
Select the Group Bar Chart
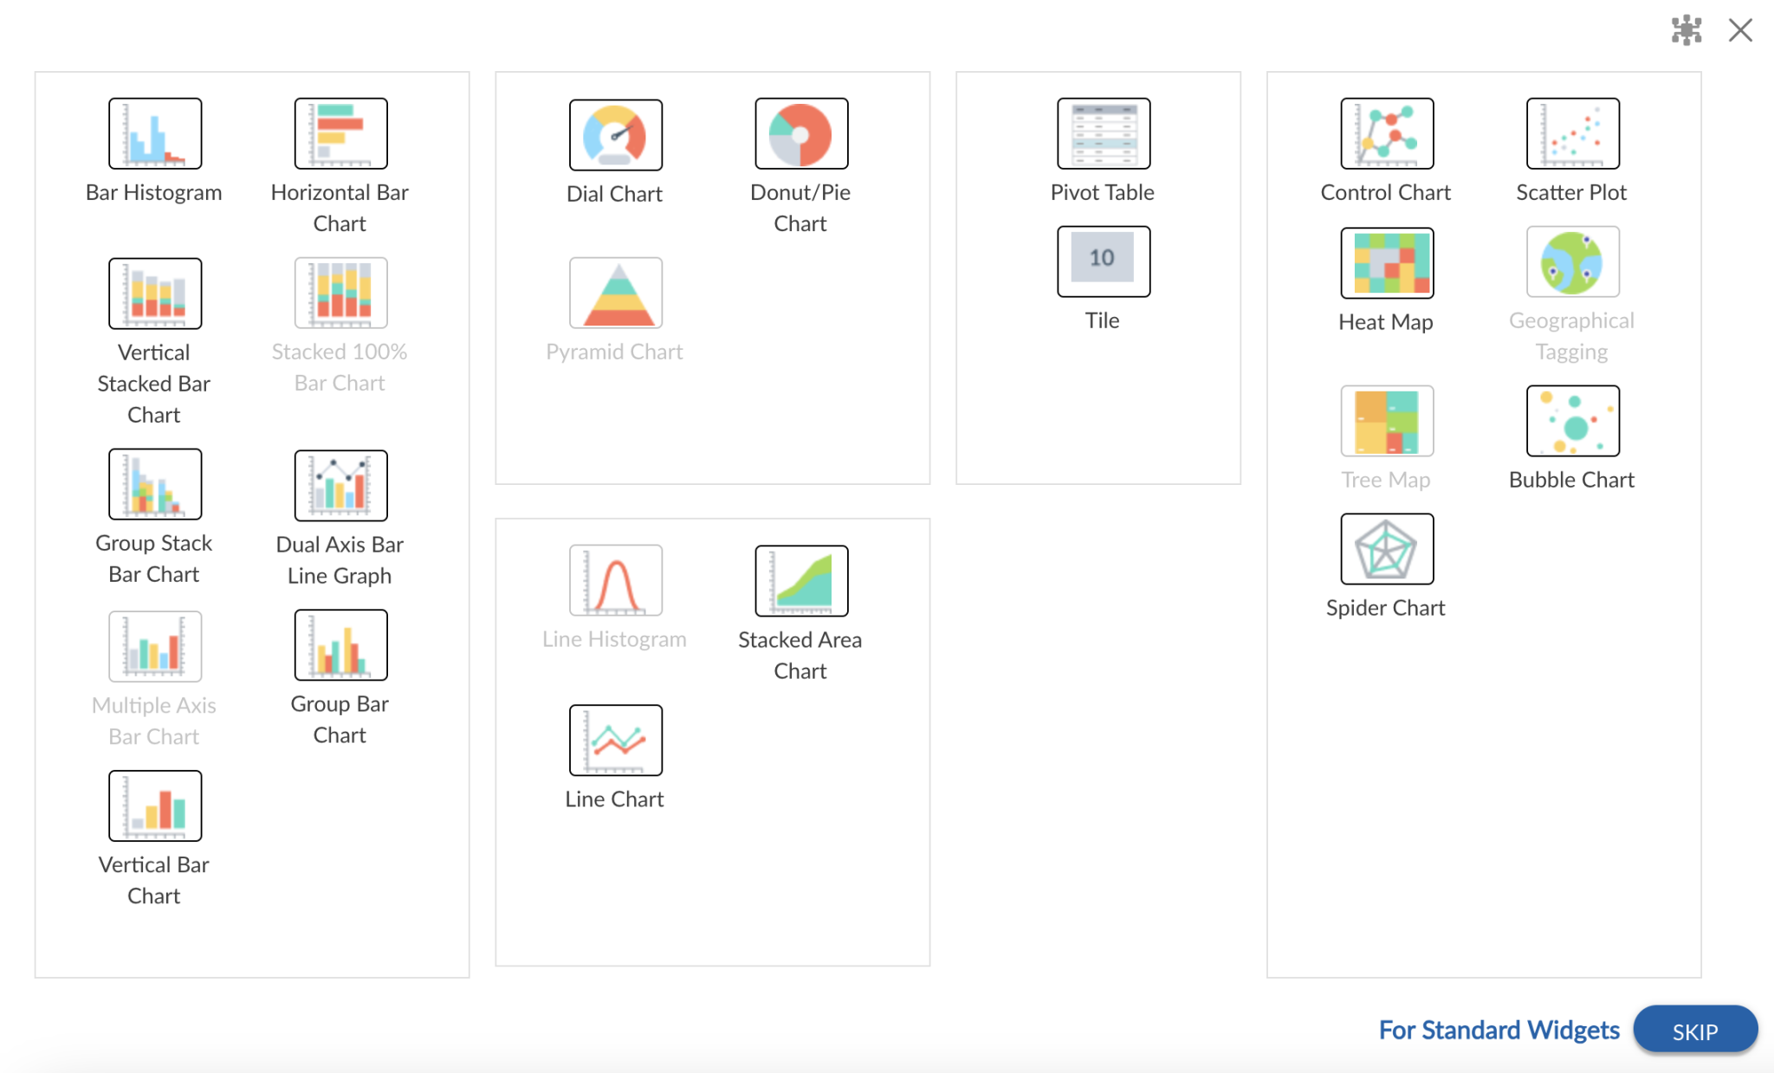tap(340, 645)
